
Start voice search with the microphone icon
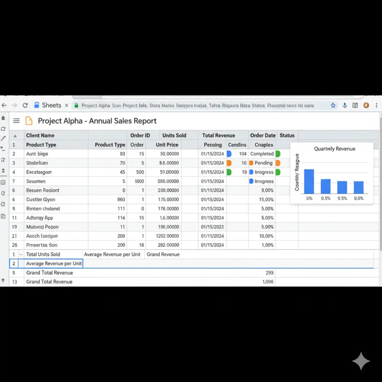pos(344,105)
